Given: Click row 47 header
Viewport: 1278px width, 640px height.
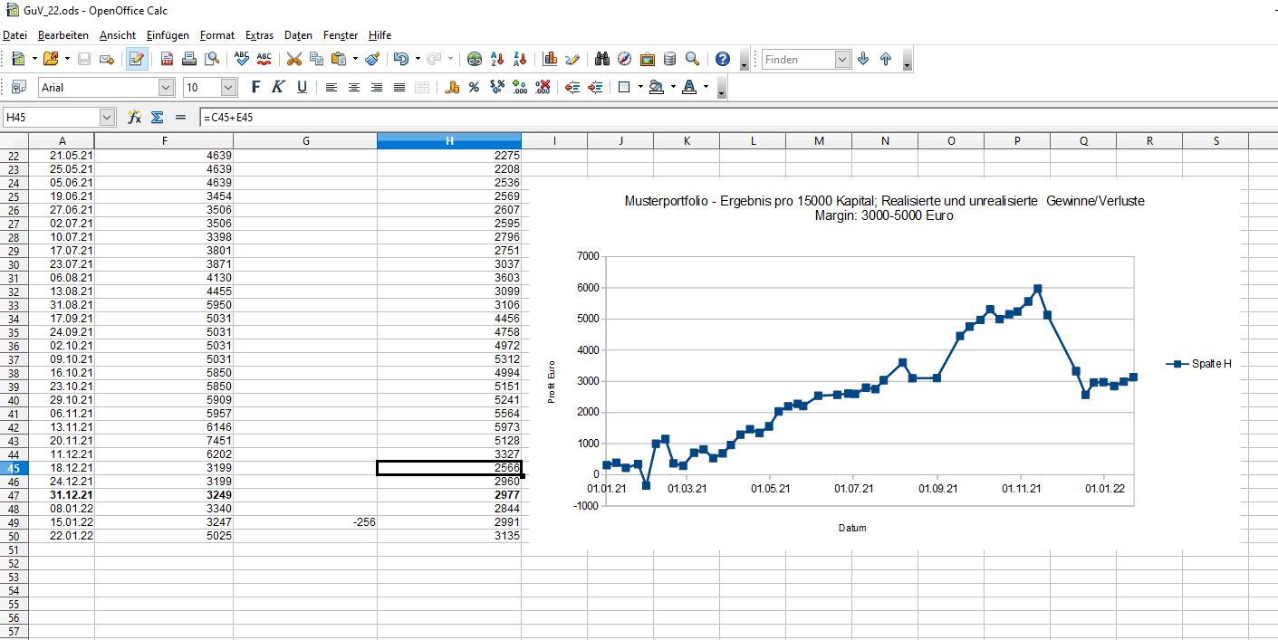Looking at the screenshot, I should tap(14, 495).
